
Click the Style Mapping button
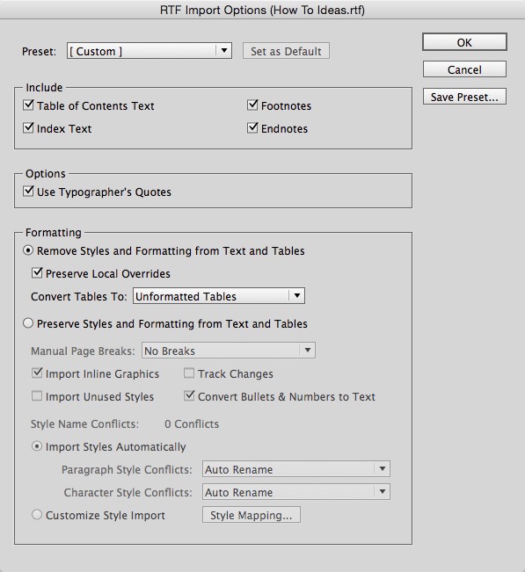(x=252, y=515)
